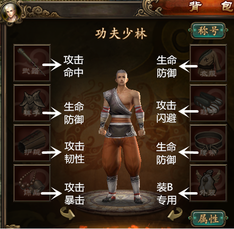Open the 称号 title button

pos(208,31)
